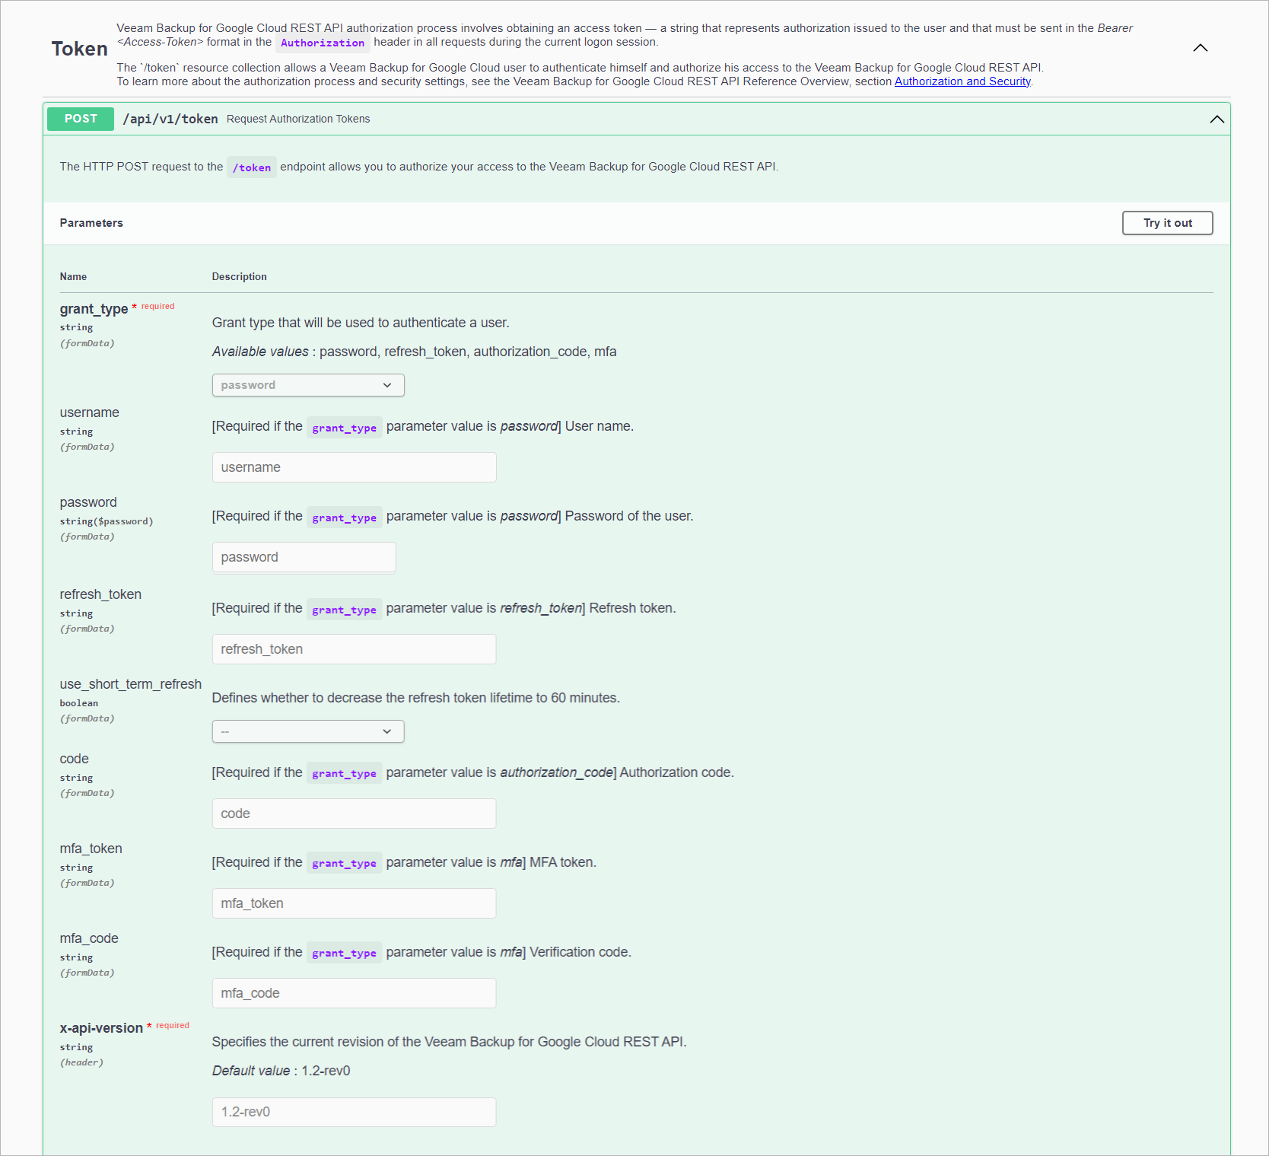
Task: Click the password input field
Action: point(304,557)
